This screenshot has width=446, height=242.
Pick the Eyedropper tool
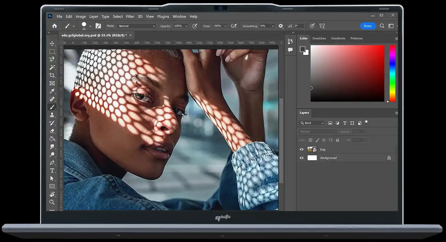coord(52,91)
